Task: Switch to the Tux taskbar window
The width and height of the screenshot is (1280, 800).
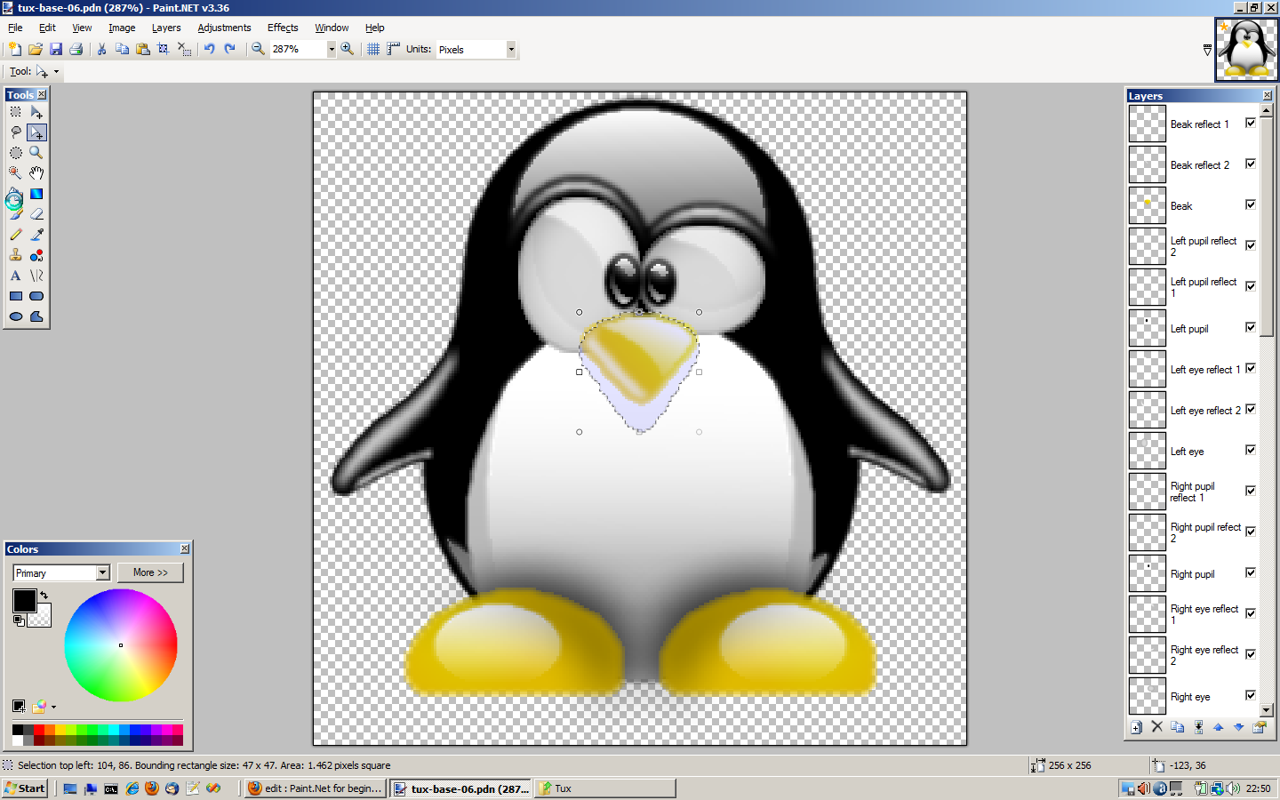Action: (604, 788)
